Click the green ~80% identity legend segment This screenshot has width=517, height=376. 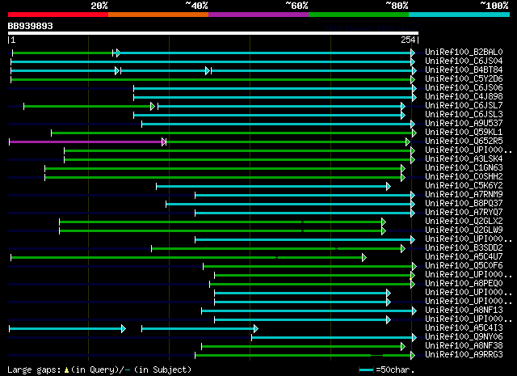(359, 15)
